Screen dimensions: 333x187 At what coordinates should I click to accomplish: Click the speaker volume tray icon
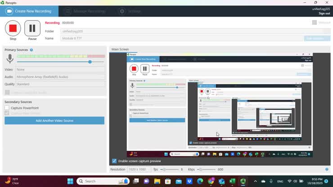[295, 181]
